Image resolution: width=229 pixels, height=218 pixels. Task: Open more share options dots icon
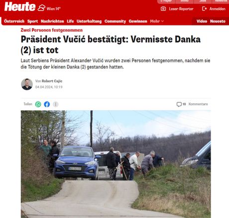pyautogui.click(x=56, y=104)
